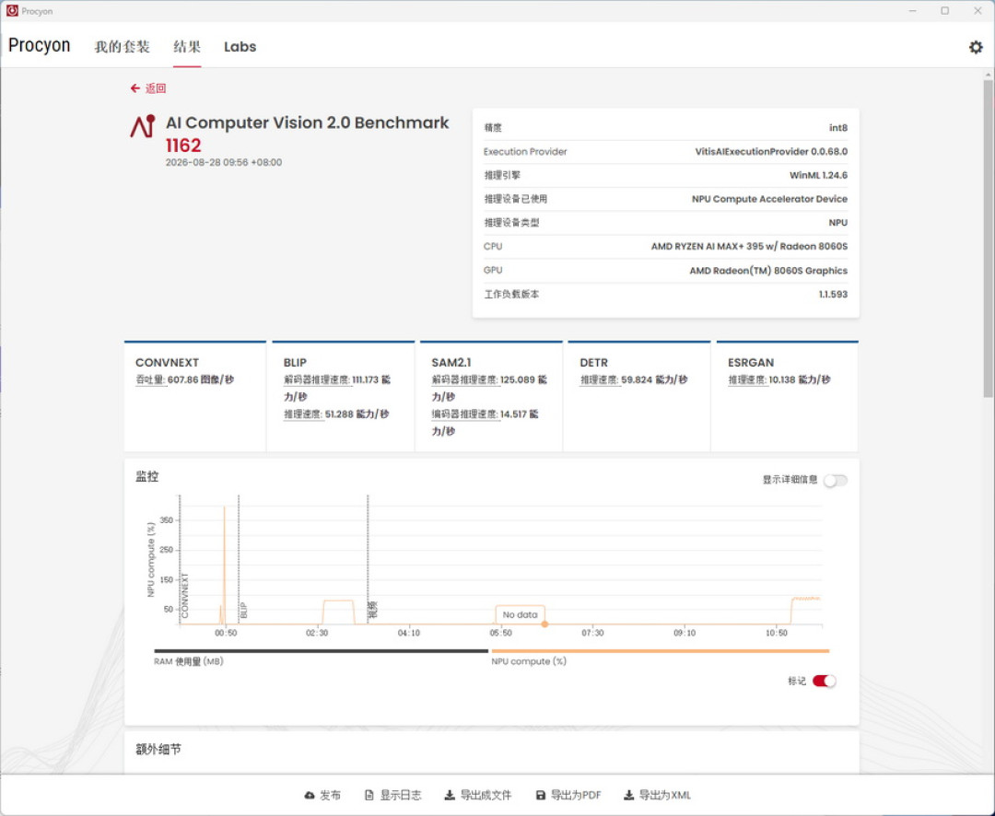Click the BLIP result card title

tap(295, 362)
